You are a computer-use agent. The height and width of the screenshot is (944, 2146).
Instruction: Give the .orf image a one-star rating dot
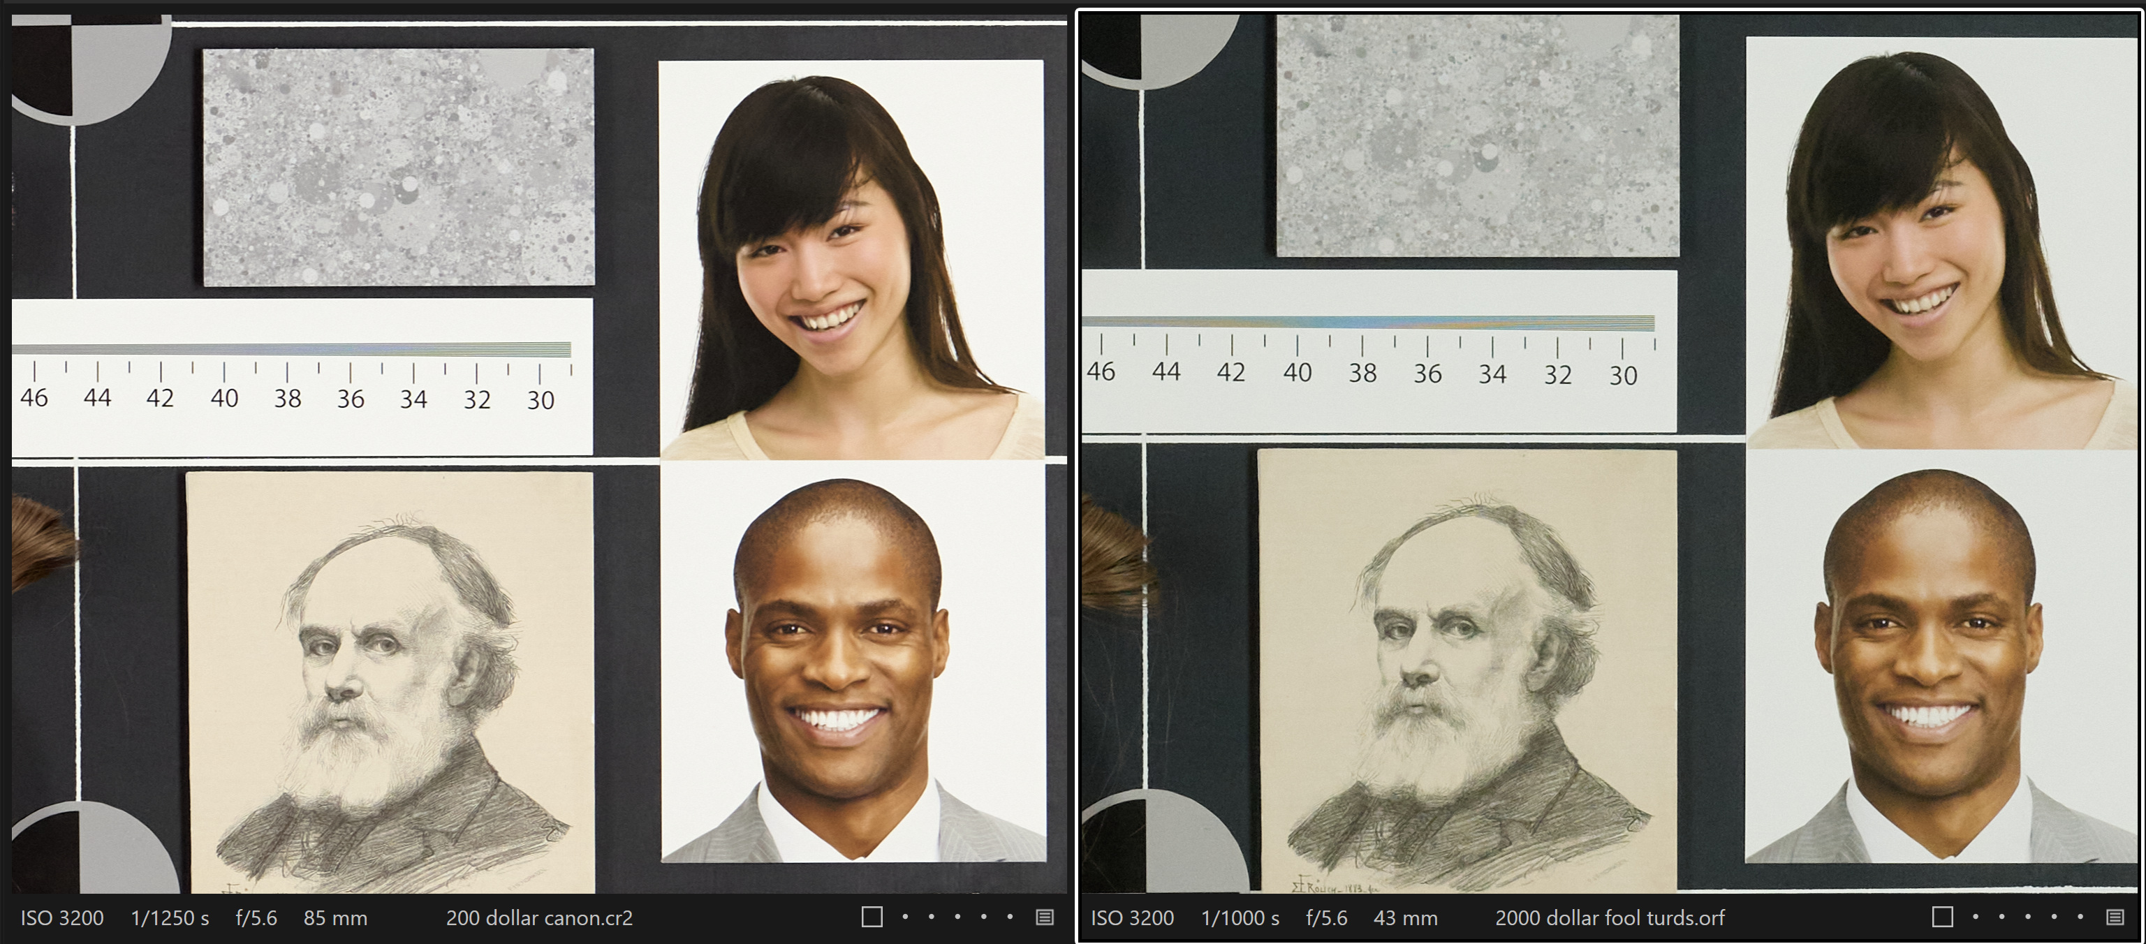1975,917
